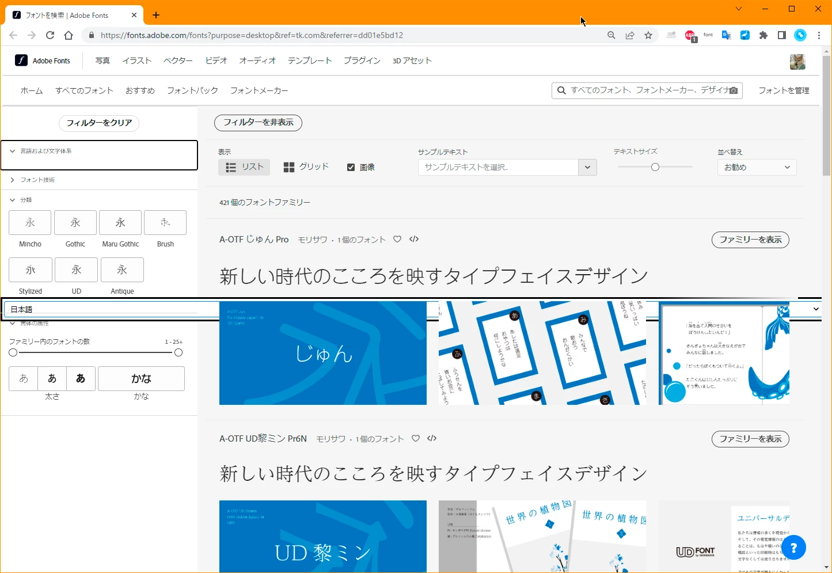The width and height of the screenshot is (832, 573).
Task: Bookmark this page with the star icon
Action: point(648,35)
